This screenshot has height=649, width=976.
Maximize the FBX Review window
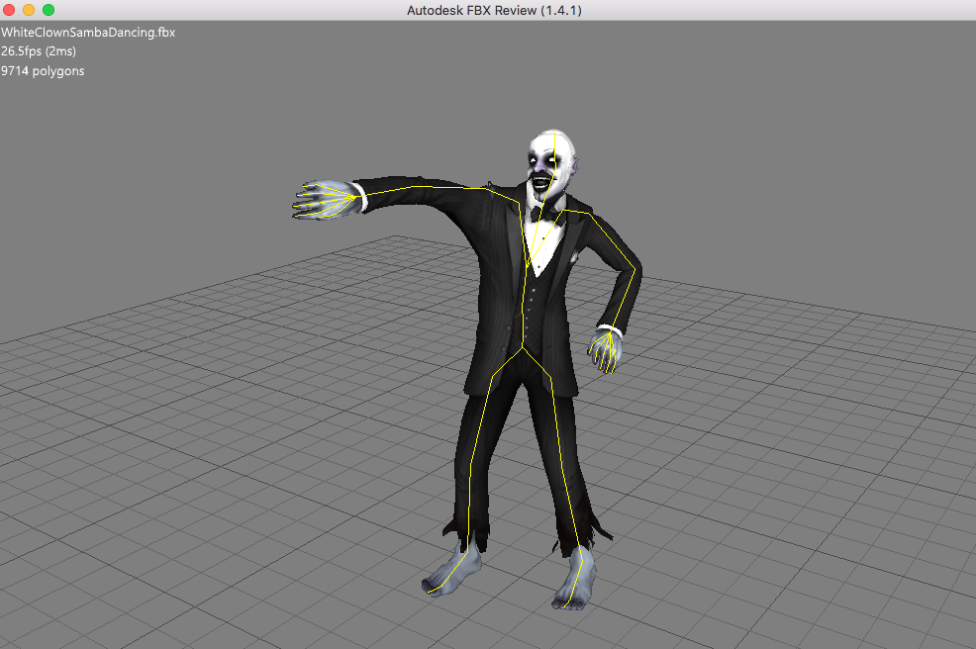point(49,10)
